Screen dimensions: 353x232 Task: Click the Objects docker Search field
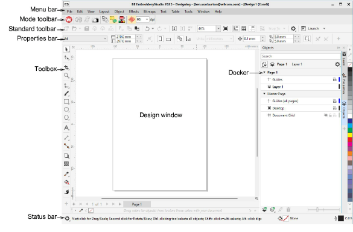pos(301,56)
